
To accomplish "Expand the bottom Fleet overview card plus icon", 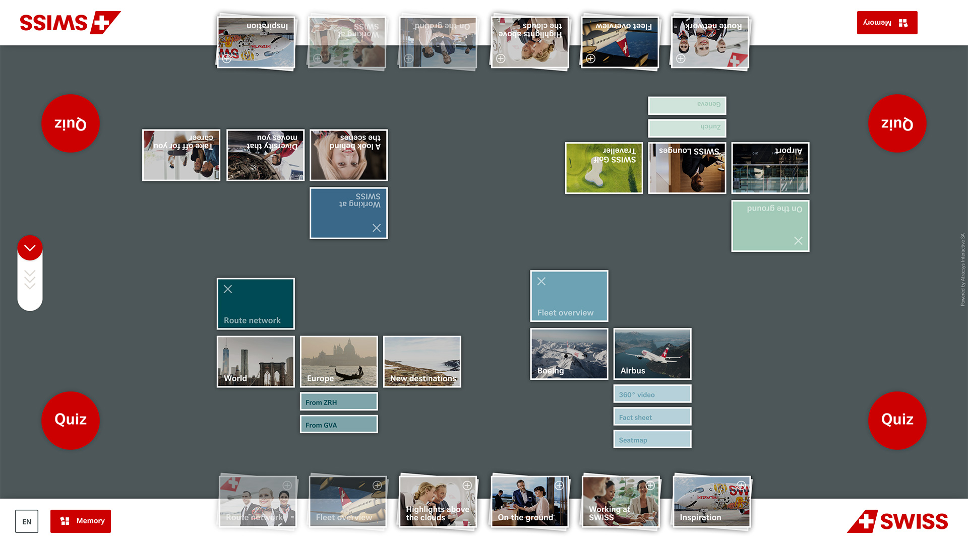I will click(x=377, y=485).
